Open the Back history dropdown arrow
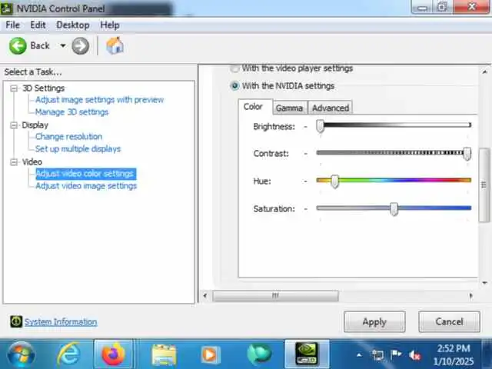Screen dimensions: 492x369 [x=63, y=46]
